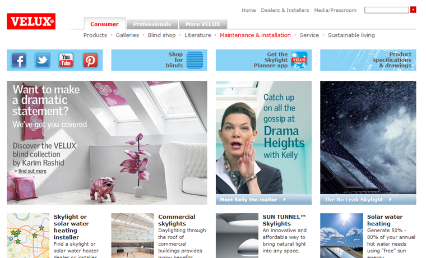Click arrow beside Meet Kelly the realtor
Image resolution: width=426 pixels, height=258 pixels.
(284, 199)
